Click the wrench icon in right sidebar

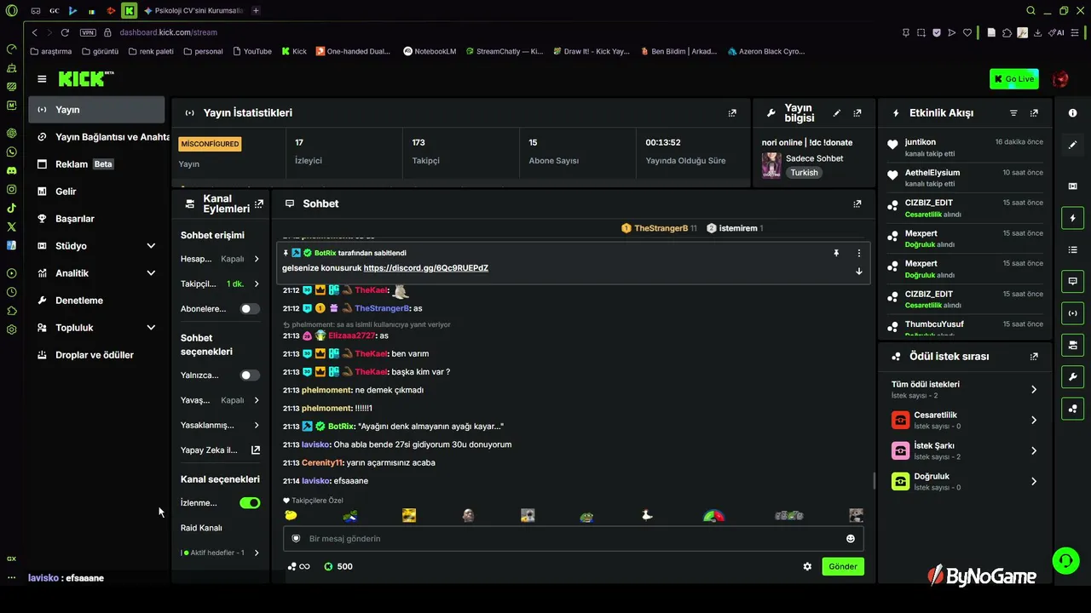1072,376
